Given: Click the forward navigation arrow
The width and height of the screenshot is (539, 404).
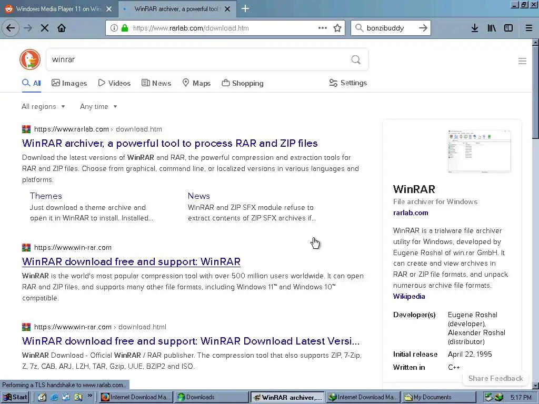Looking at the screenshot, I should pos(28,28).
